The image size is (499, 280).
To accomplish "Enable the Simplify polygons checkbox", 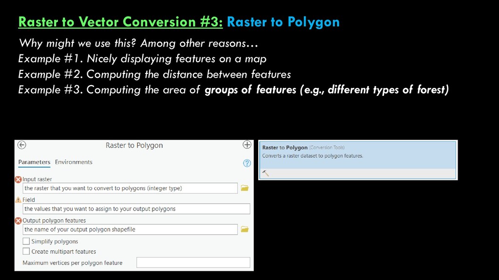I will point(26,241).
